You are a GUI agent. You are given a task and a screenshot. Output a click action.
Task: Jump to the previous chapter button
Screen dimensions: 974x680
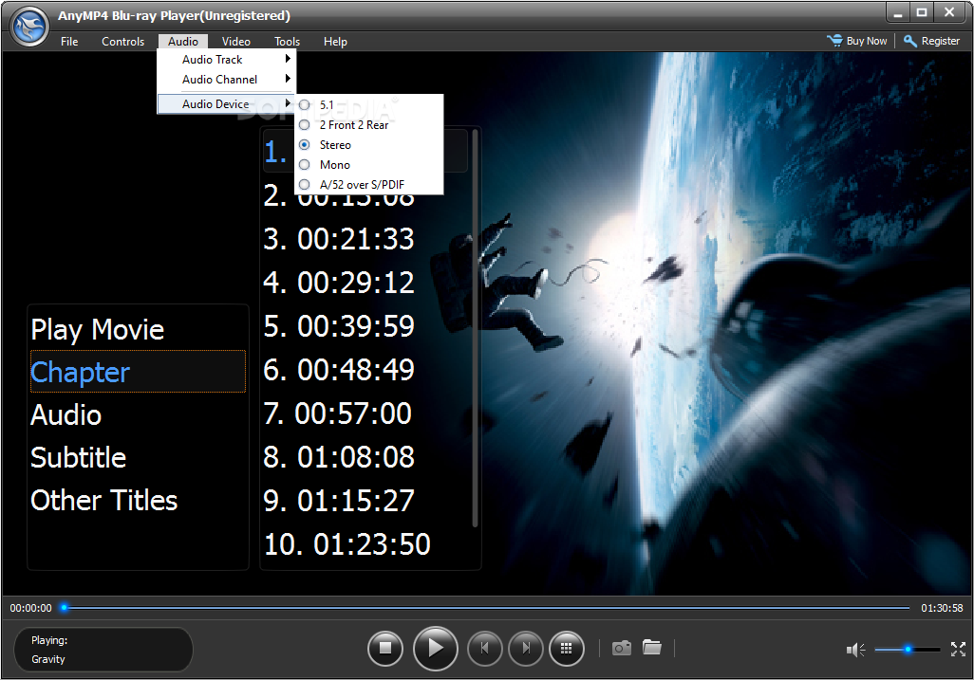pyautogui.click(x=484, y=649)
